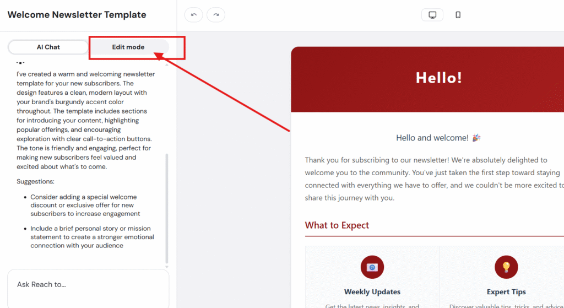Switch to mobile preview view

(x=458, y=15)
